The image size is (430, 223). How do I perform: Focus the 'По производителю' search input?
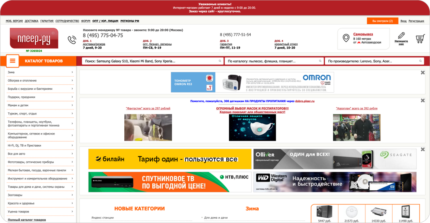tap(374, 61)
